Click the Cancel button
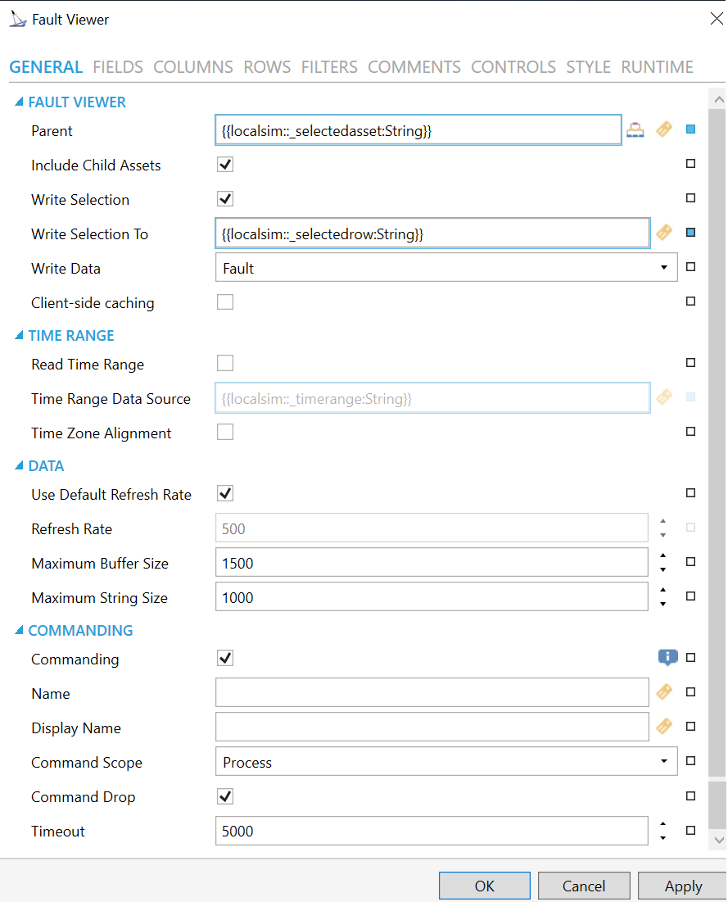Image resolution: width=728 pixels, height=902 pixels. point(583,886)
